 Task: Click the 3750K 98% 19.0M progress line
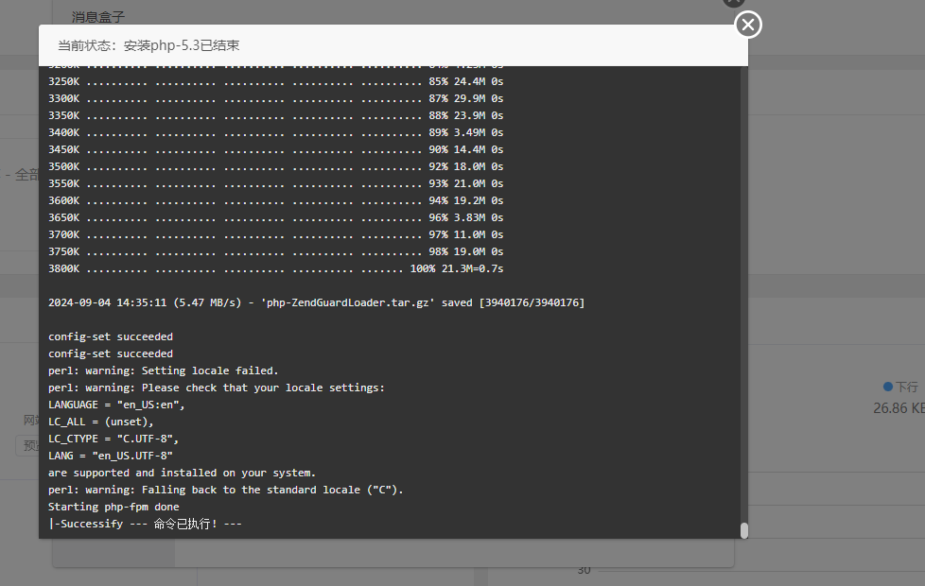click(x=275, y=251)
